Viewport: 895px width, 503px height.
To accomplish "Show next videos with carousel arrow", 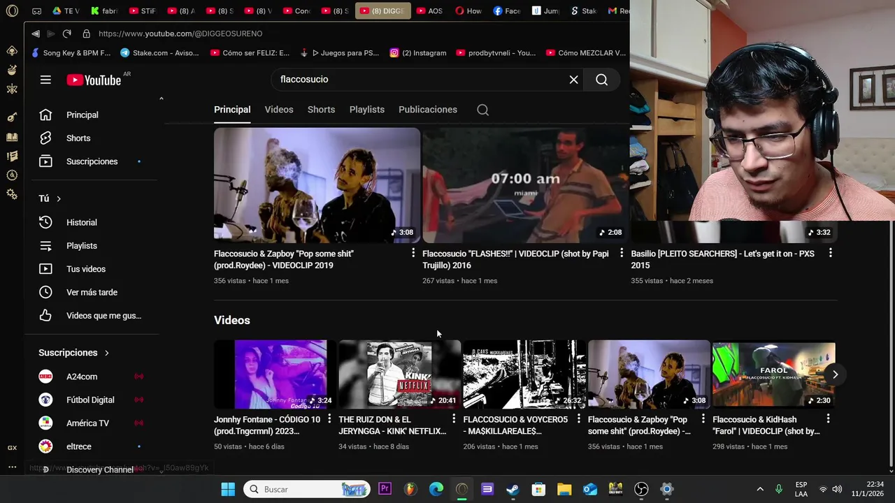I will [835, 374].
